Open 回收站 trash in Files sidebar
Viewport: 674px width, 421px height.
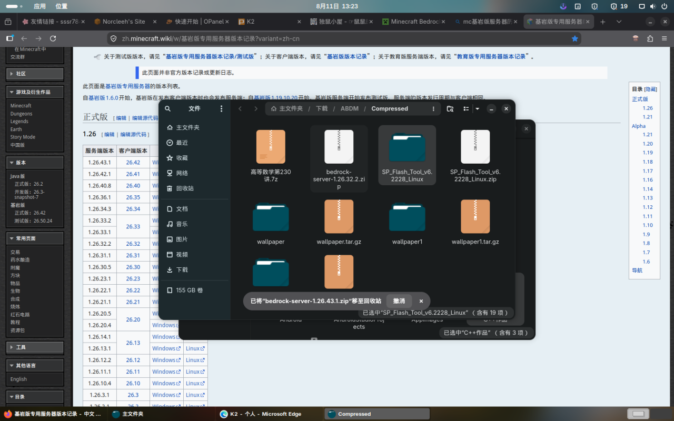point(195,188)
